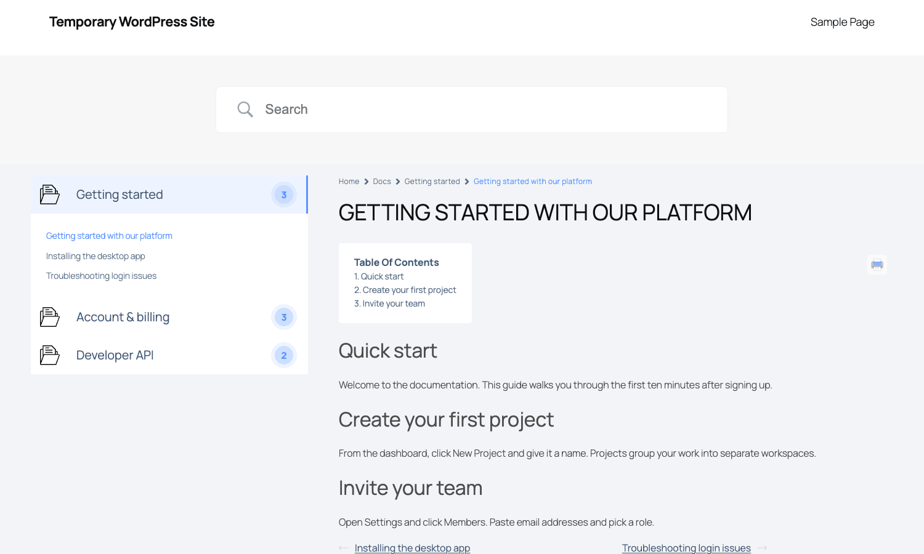This screenshot has width=924, height=554.
Task: Click the Table Of Contents title
Action: click(396, 262)
